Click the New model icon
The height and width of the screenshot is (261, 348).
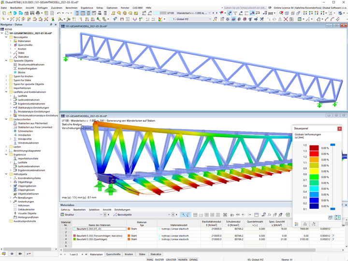point(4,13)
